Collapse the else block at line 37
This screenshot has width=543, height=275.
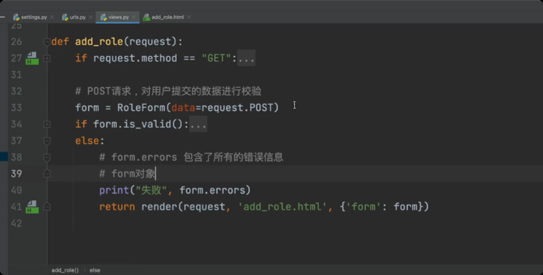pos(47,141)
